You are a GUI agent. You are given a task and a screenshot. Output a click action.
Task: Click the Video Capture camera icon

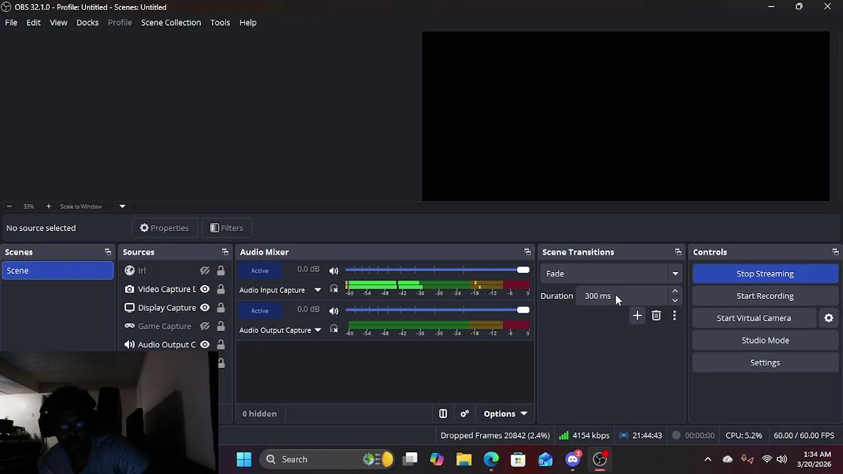click(130, 289)
